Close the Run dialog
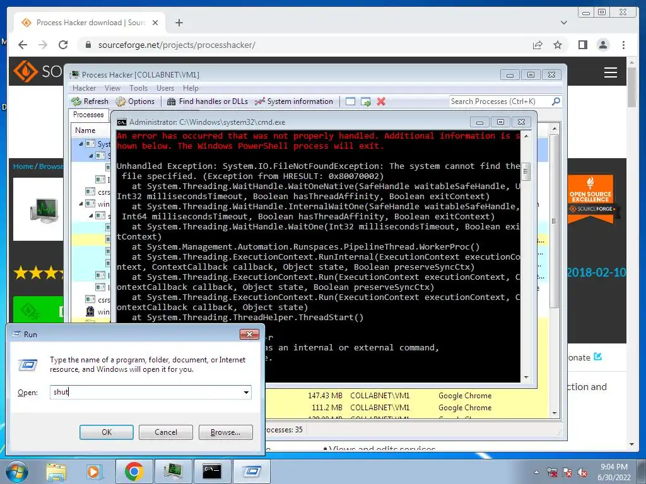The image size is (646, 484). 249,334
